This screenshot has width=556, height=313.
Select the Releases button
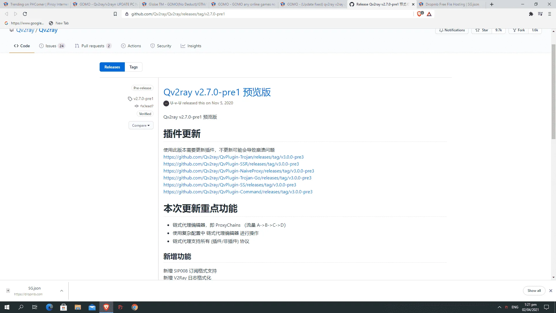click(112, 67)
